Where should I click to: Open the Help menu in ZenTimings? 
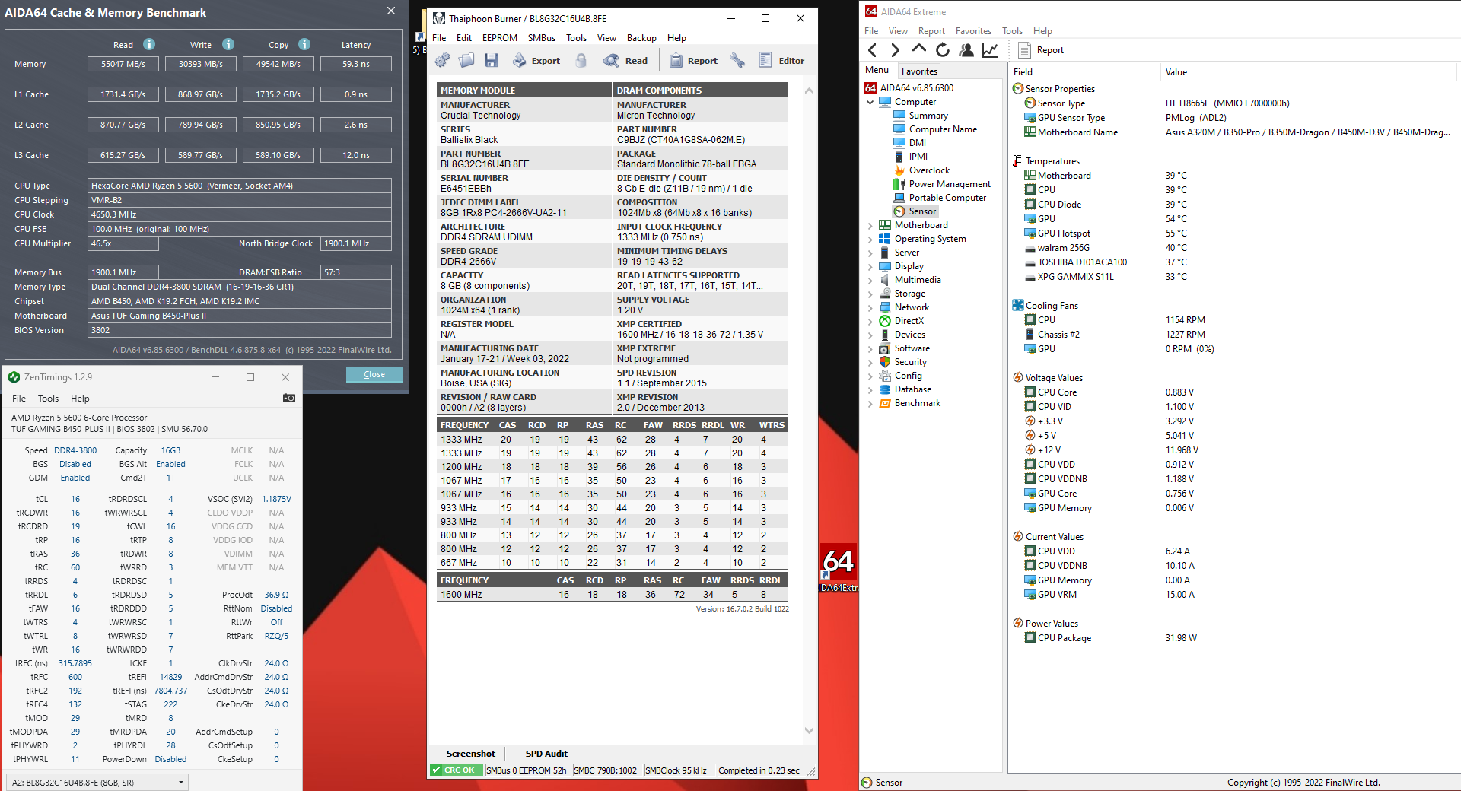point(80,399)
